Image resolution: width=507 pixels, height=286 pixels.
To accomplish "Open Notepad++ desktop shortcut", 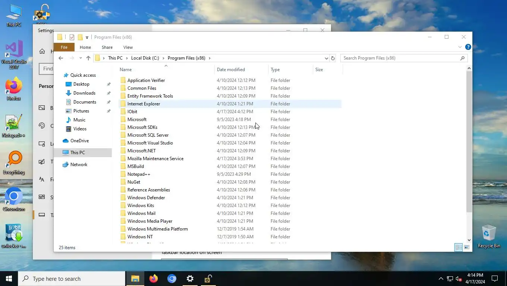I will pyautogui.click(x=14, y=126).
